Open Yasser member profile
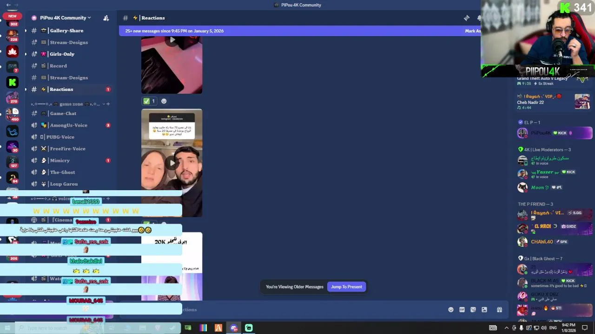The width and height of the screenshot is (595, 334). (x=554, y=174)
